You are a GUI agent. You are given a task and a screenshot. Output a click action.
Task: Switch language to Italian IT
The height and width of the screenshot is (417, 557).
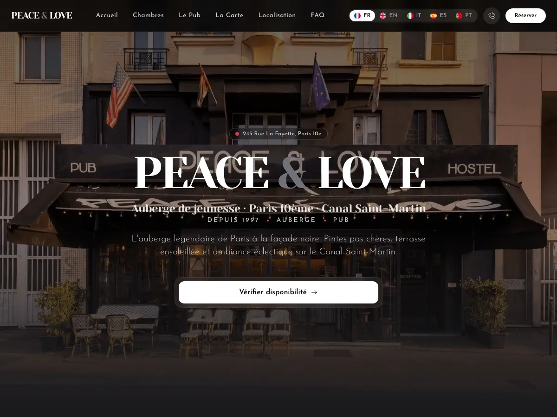414,16
